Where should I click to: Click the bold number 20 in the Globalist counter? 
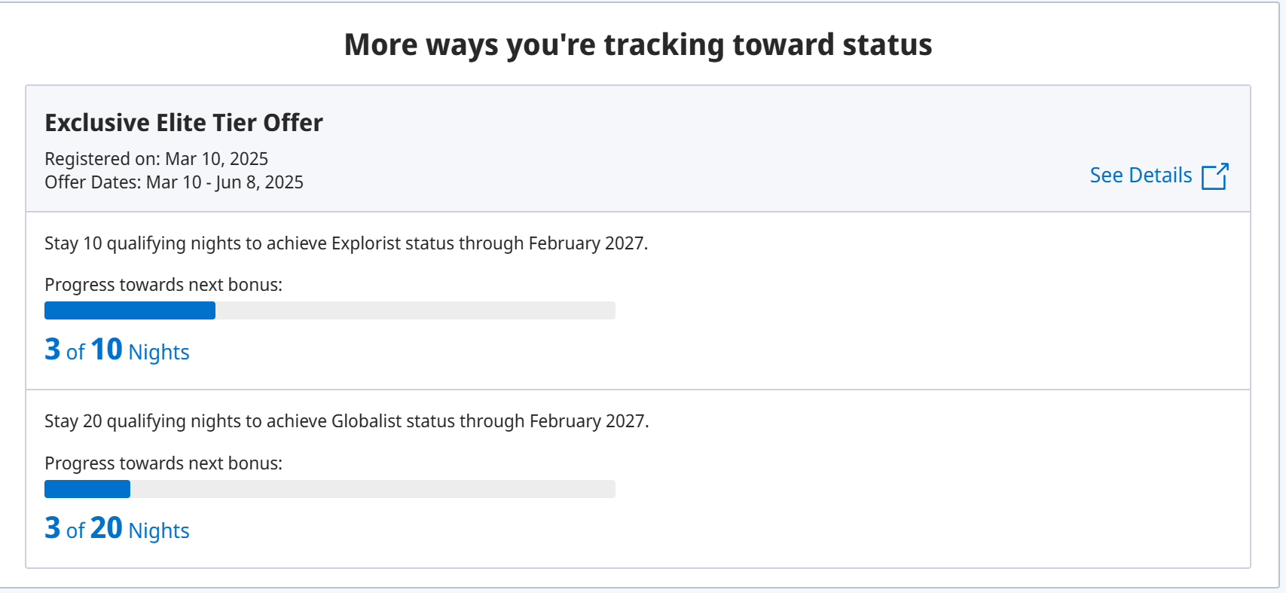tap(106, 528)
